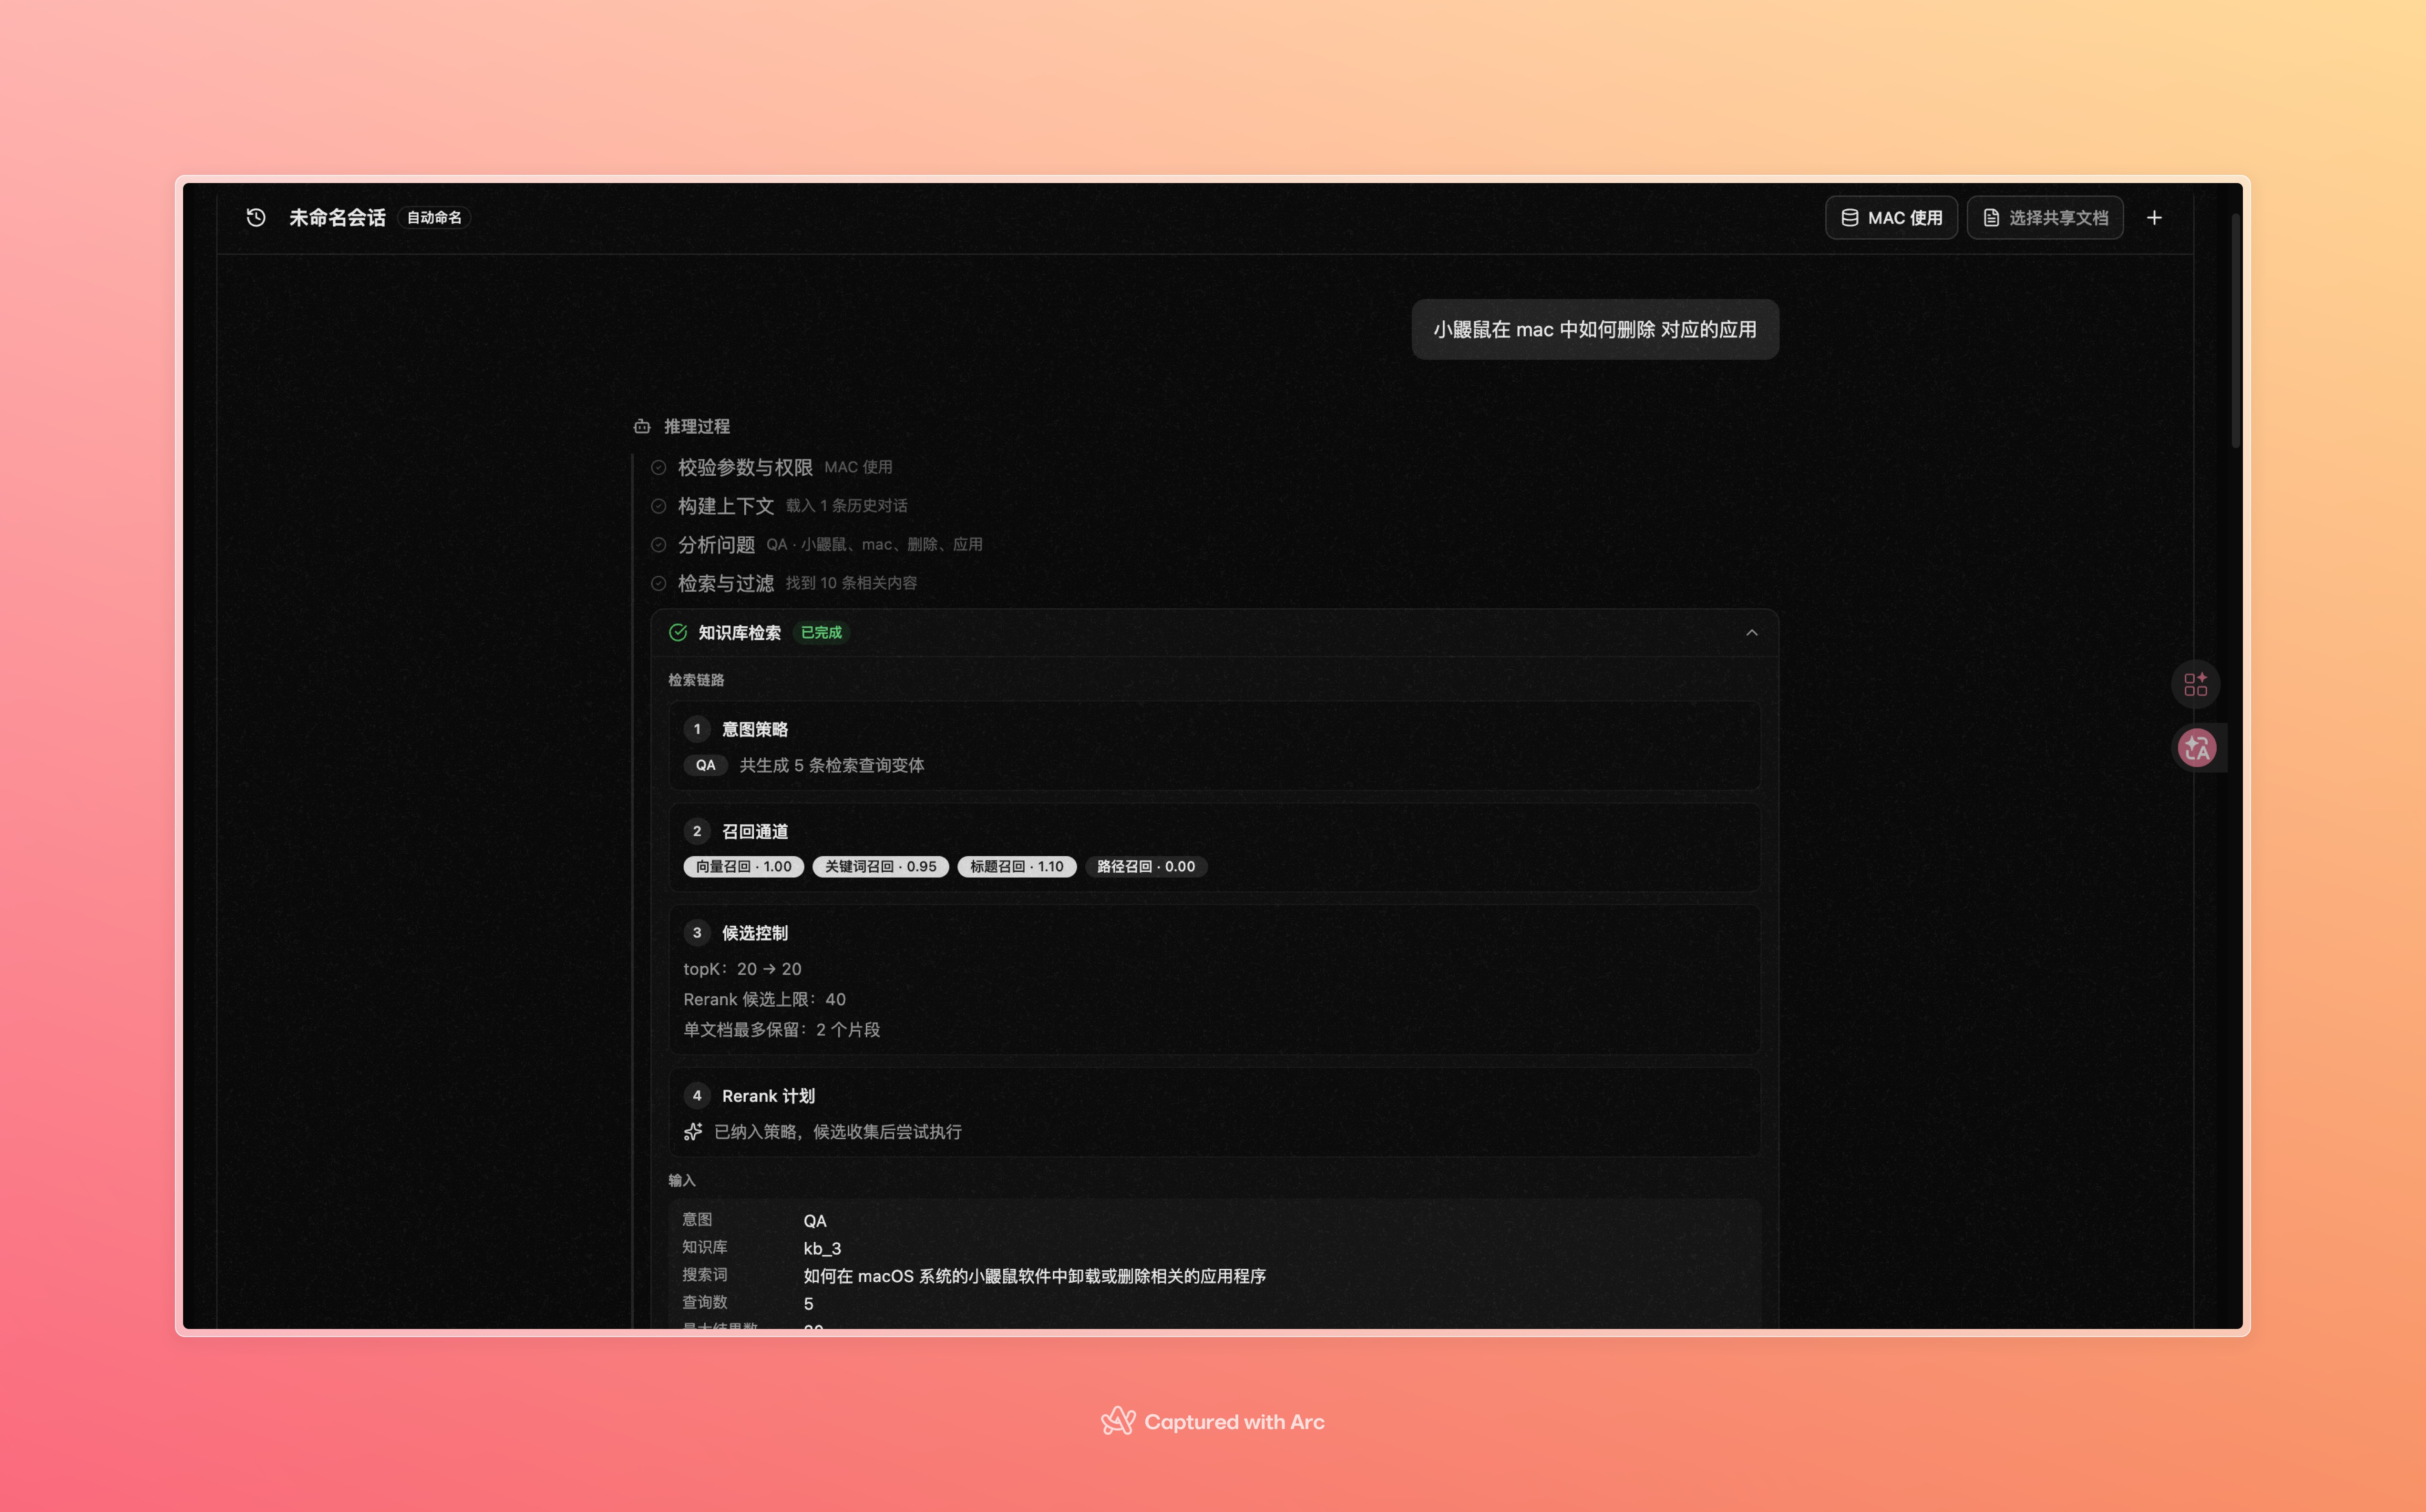Screen dimensions: 2426x1512
Task: Open the 选择共享文档 document picker
Action: click(x=2045, y=217)
